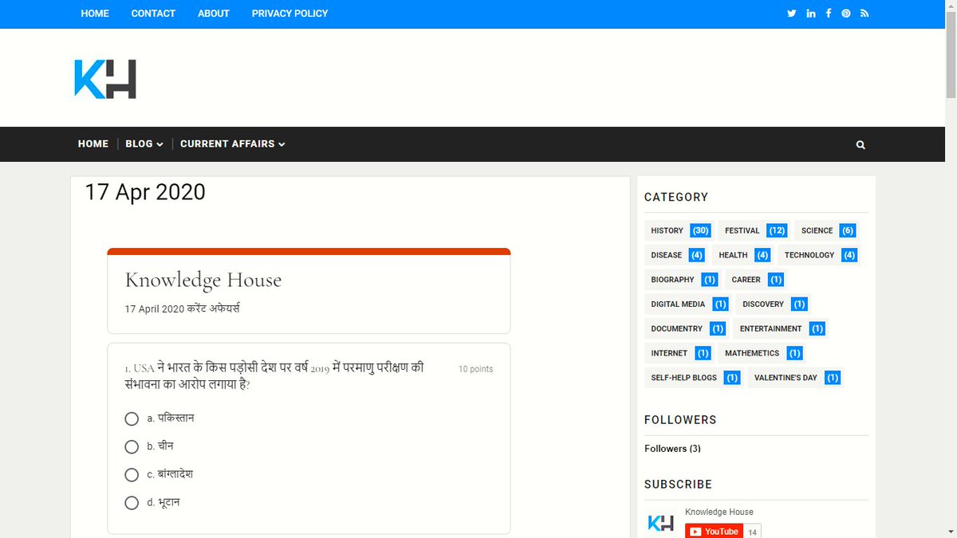The height and width of the screenshot is (538, 957).
Task: Open the Science category
Action: point(827,230)
